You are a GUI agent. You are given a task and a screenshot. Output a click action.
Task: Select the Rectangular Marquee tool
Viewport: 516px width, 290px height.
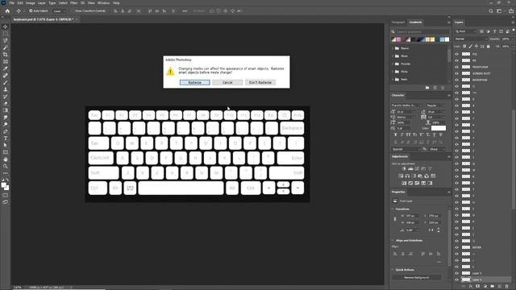(x=6, y=34)
